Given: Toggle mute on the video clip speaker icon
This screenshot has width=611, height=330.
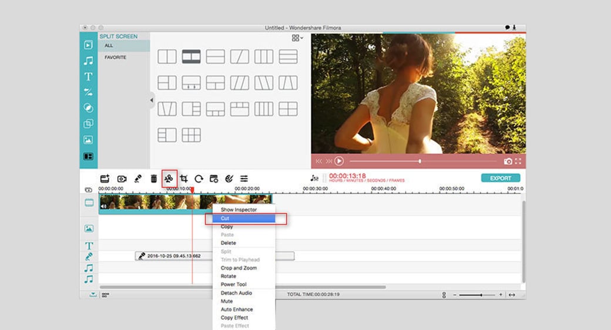Looking at the screenshot, I should click(x=104, y=206).
